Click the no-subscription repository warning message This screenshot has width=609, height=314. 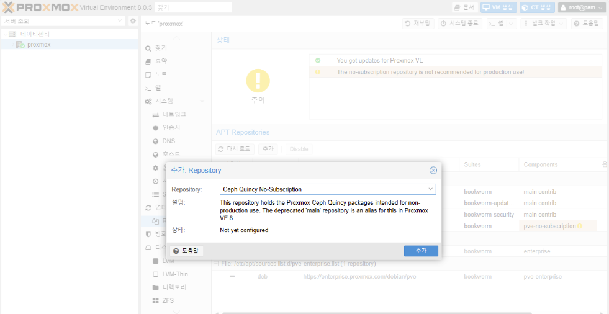[430, 72]
